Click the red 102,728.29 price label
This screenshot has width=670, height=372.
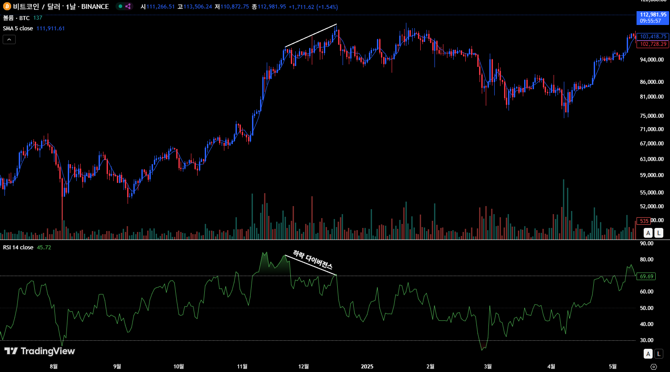pyautogui.click(x=653, y=44)
